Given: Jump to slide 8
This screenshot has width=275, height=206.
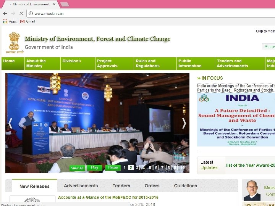Looking at the screenshot, I should click(169, 167).
